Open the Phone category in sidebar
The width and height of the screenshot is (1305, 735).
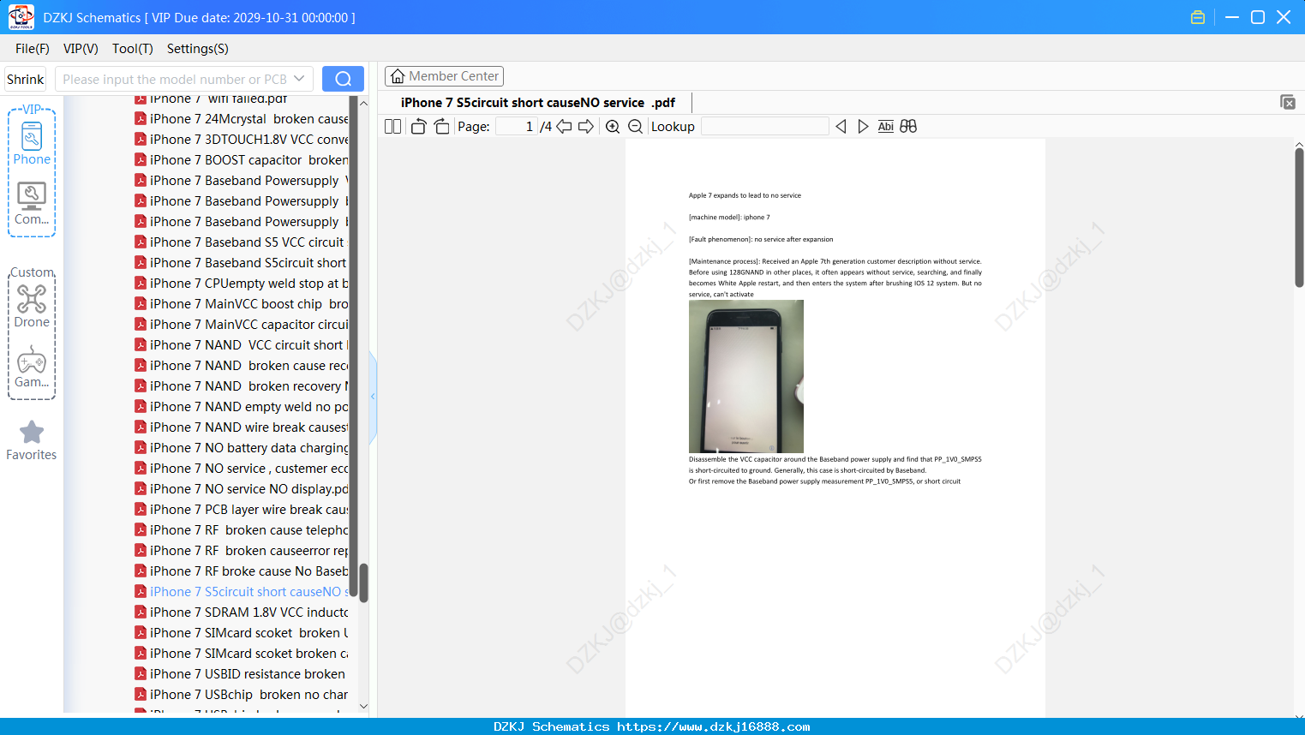(32, 142)
